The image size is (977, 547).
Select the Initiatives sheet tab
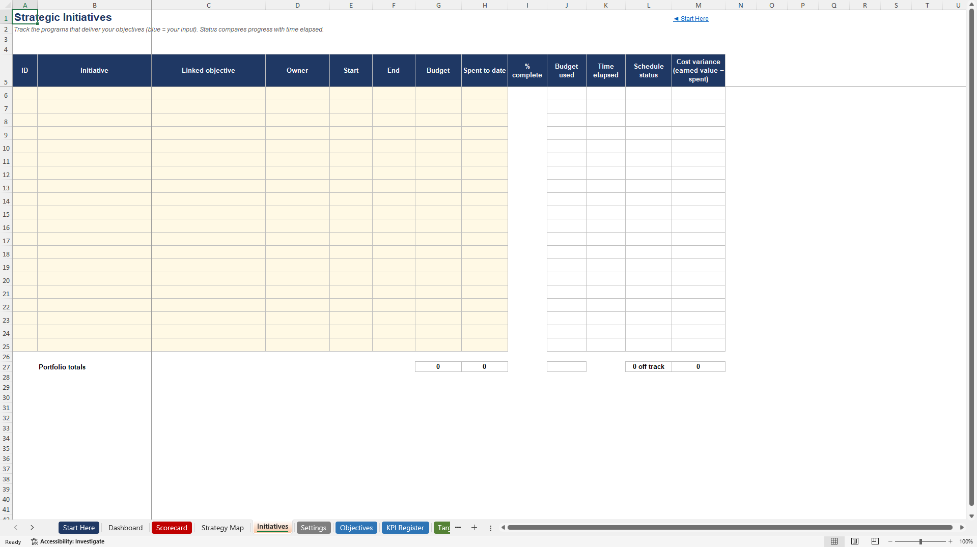(x=272, y=527)
